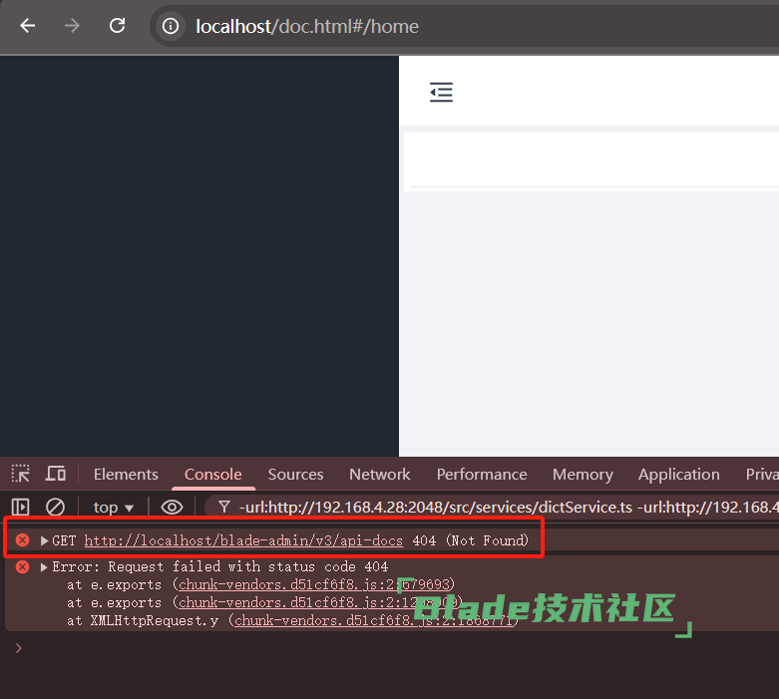View site information icon in address bar
Image resolution: width=779 pixels, height=699 pixels.
pyautogui.click(x=171, y=27)
